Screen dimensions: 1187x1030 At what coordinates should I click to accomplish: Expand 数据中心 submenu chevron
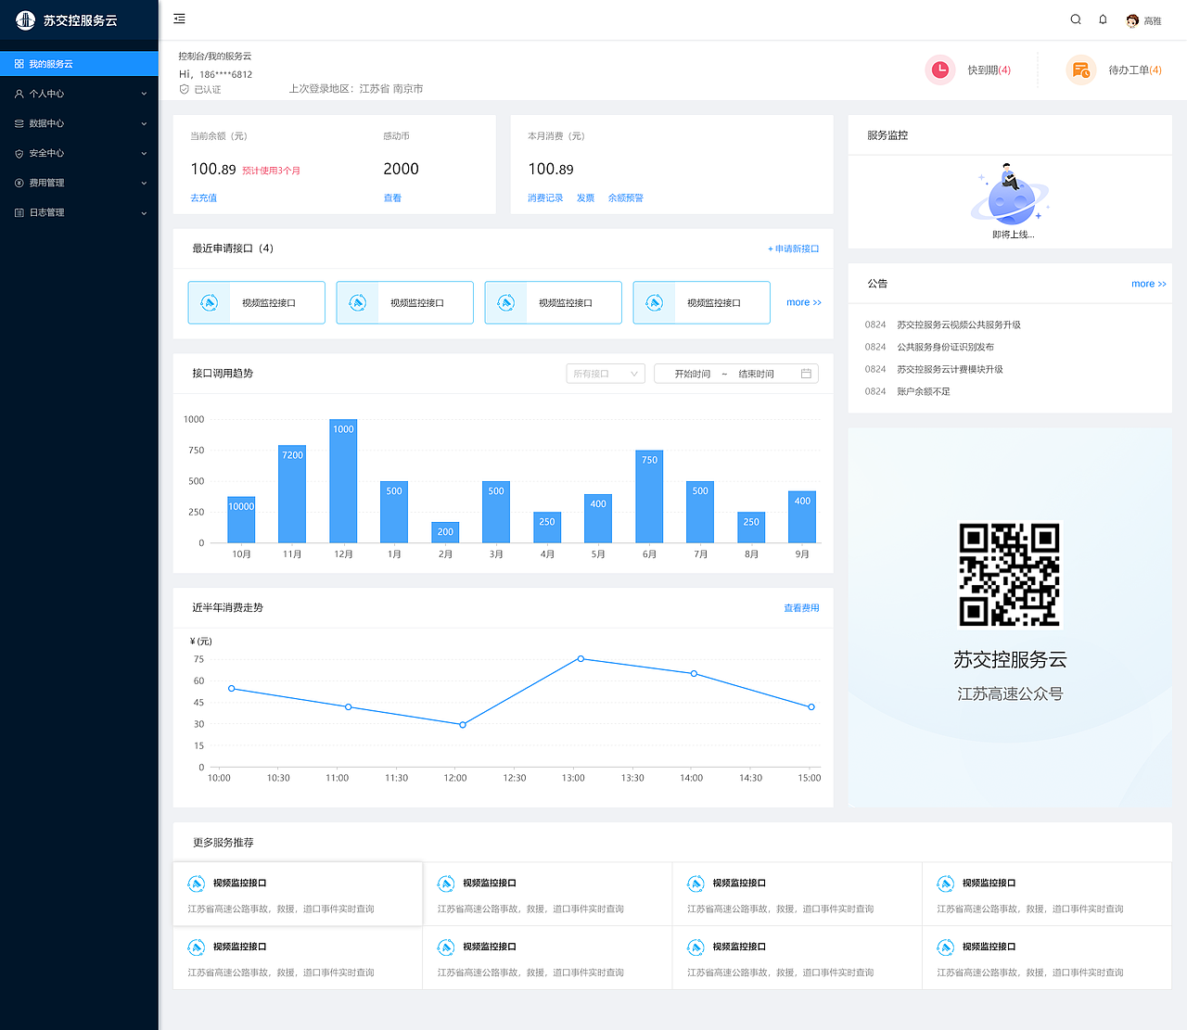[144, 123]
